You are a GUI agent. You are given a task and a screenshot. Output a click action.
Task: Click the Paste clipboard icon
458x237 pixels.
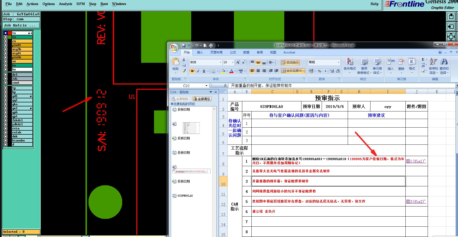tap(176, 62)
